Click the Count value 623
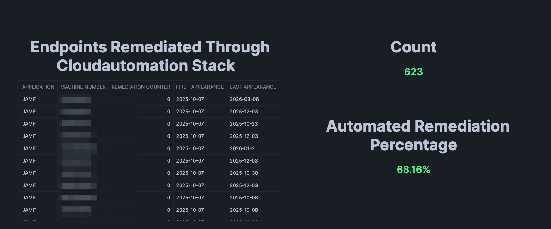551x229 pixels. click(x=413, y=72)
